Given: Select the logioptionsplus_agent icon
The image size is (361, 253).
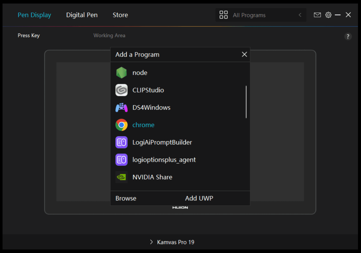Looking at the screenshot, I should tap(122, 160).
